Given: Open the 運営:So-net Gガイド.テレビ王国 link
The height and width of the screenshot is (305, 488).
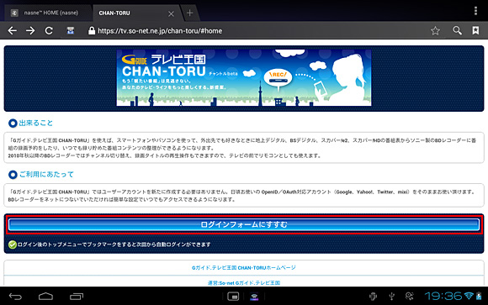Looking at the screenshot, I should [x=244, y=283].
